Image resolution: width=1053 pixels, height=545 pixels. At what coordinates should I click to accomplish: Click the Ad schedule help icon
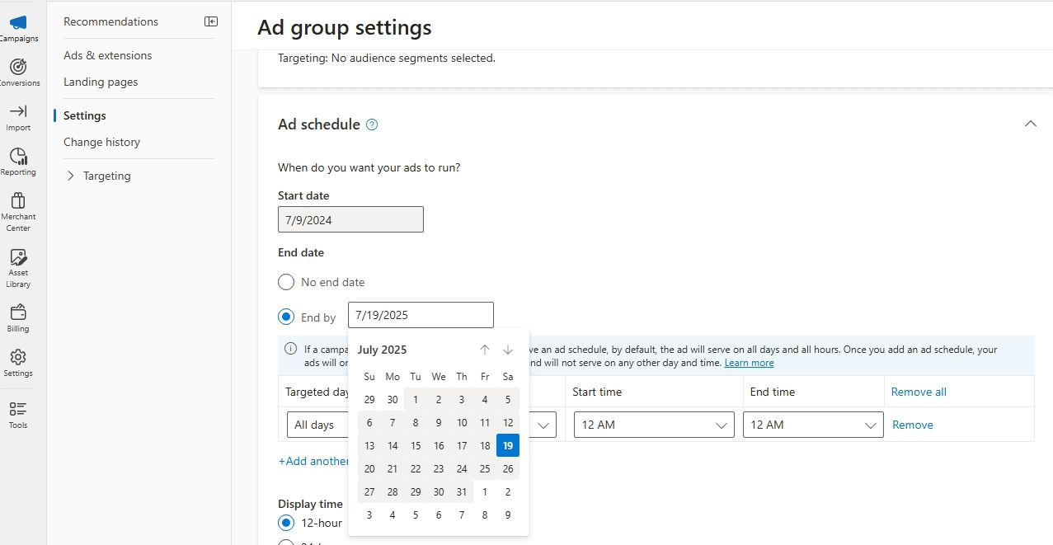coord(372,125)
